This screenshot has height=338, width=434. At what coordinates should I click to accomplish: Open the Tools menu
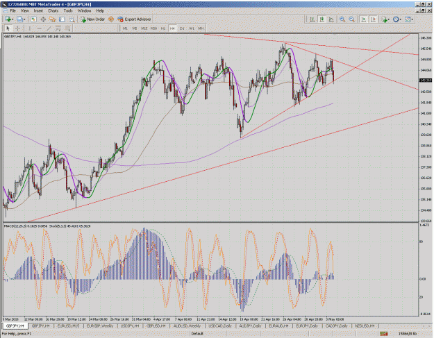[x=68, y=11]
